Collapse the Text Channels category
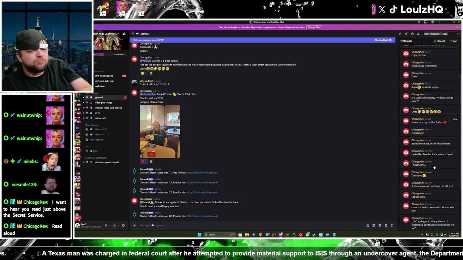 (x=92, y=93)
